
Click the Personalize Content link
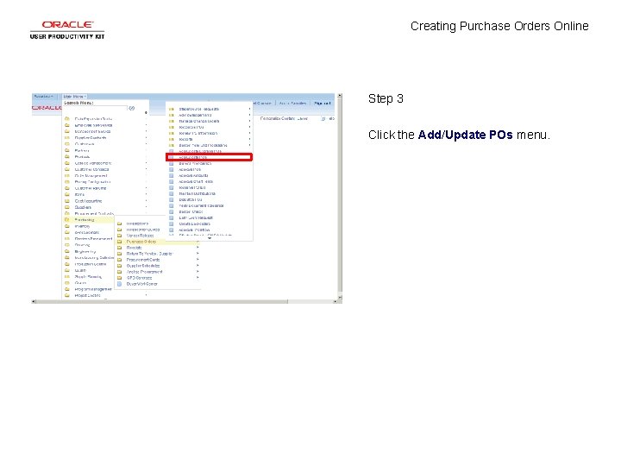click(278, 118)
